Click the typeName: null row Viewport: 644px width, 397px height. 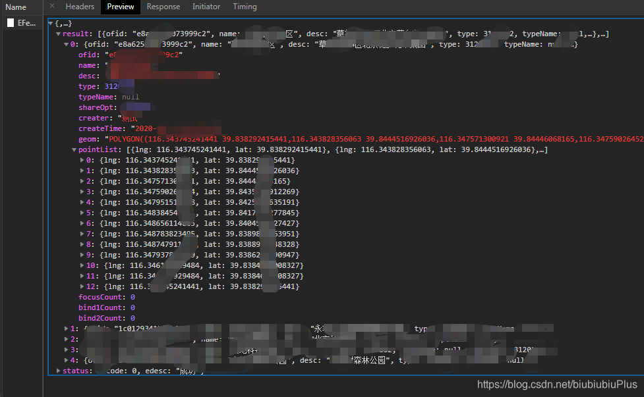[x=108, y=97]
